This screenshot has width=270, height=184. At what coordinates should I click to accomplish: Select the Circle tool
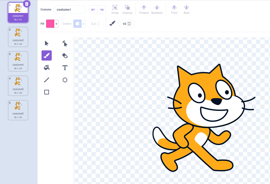click(65, 80)
